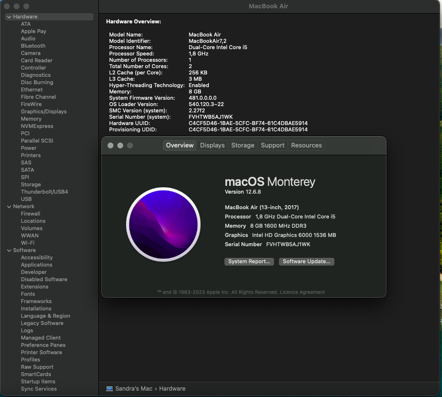
Task: Close the About This Mac window
Action: click(110, 145)
